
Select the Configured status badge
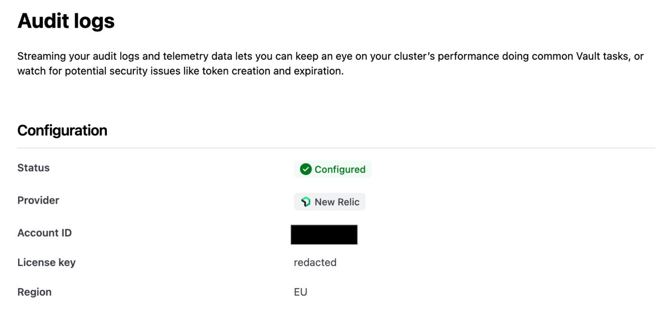coord(332,169)
